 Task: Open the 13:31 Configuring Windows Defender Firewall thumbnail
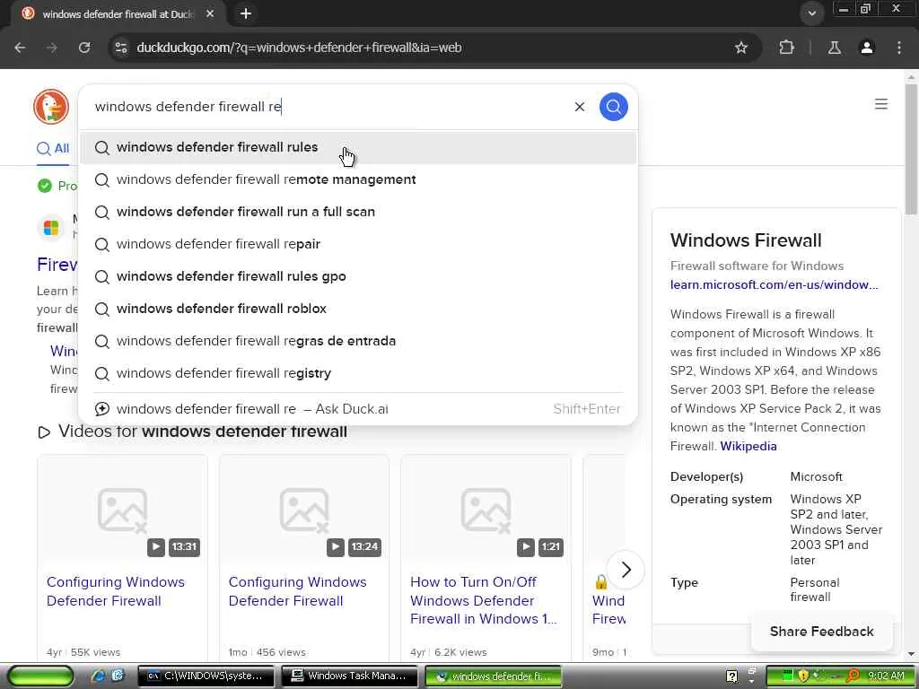click(122, 510)
